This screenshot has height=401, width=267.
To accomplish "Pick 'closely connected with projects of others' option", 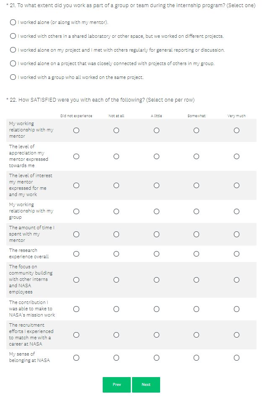I will tap(13, 63).
